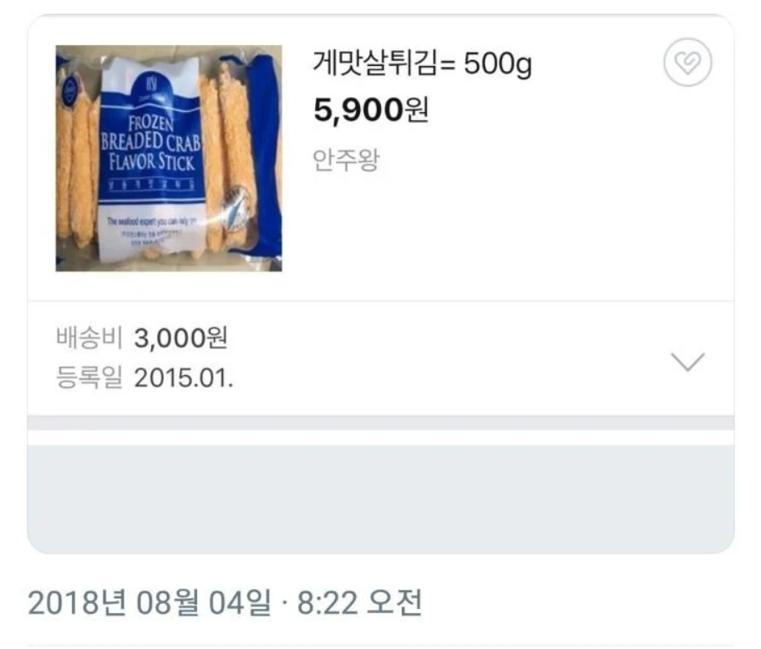Expand shipping details with the chevron
This screenshot has height=649, width=761.
(x=687, y=362)
